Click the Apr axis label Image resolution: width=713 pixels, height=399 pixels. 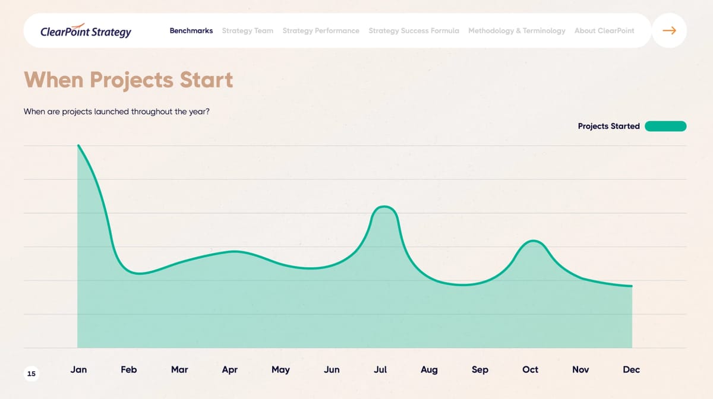[229, 369]
